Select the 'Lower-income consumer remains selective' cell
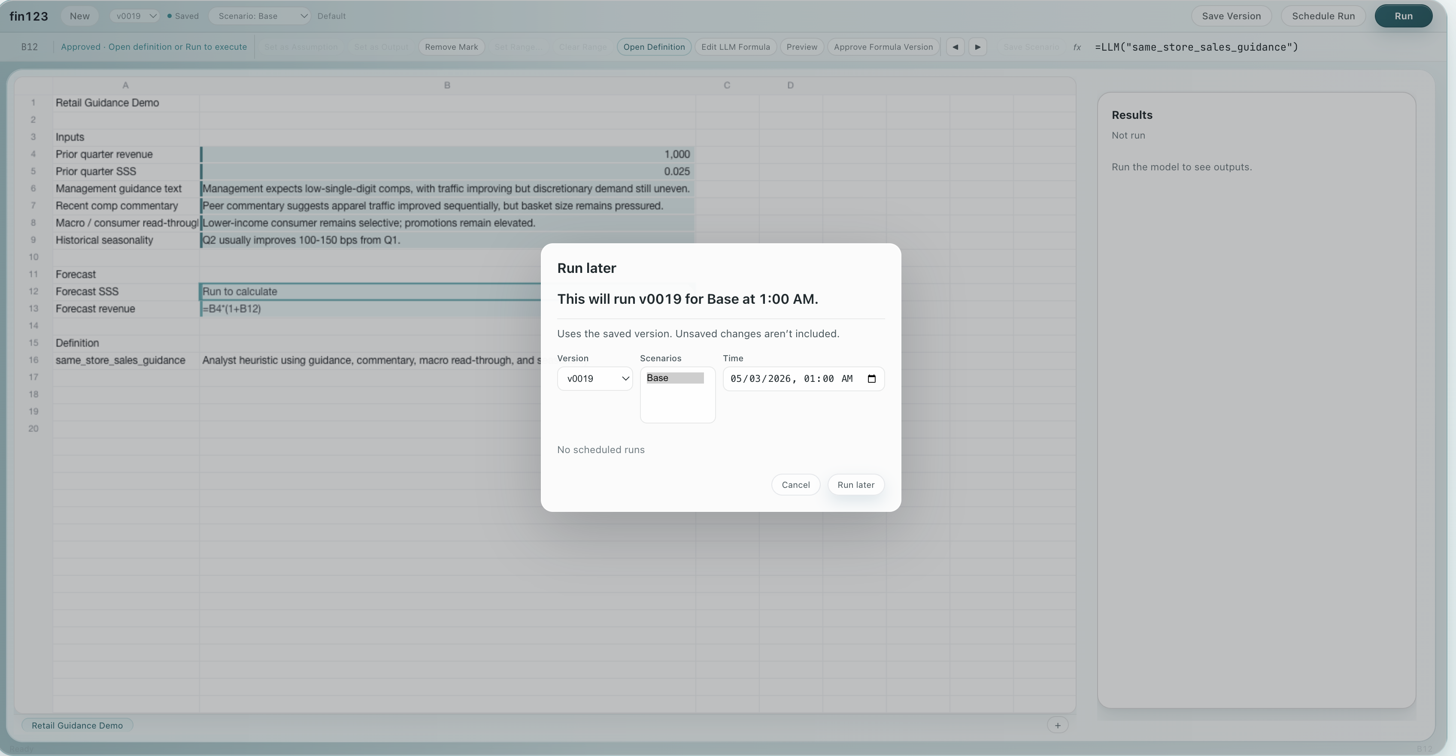The height and width of the screenshot is (756, 1456). point(447,223)
